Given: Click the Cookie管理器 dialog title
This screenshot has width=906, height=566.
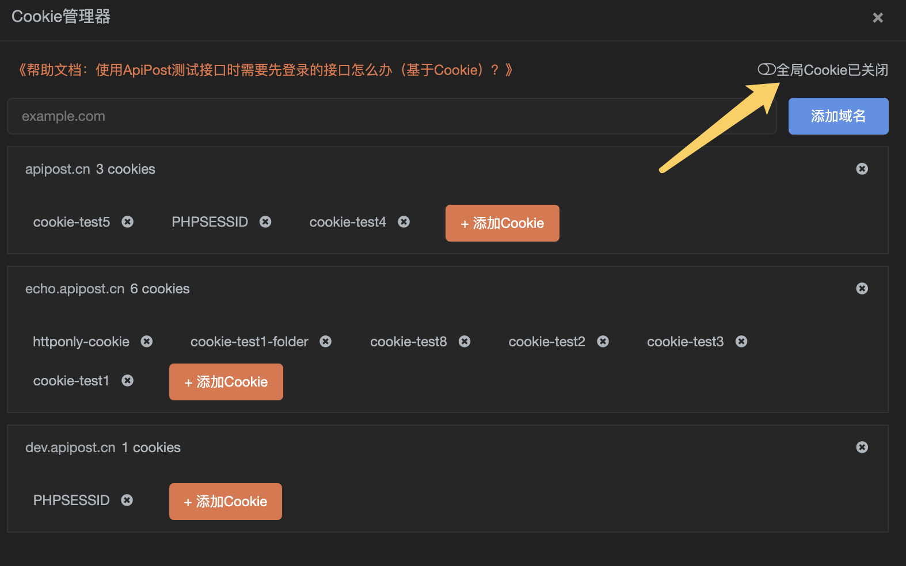Looking at the screenshot, I should coord(61,17).
